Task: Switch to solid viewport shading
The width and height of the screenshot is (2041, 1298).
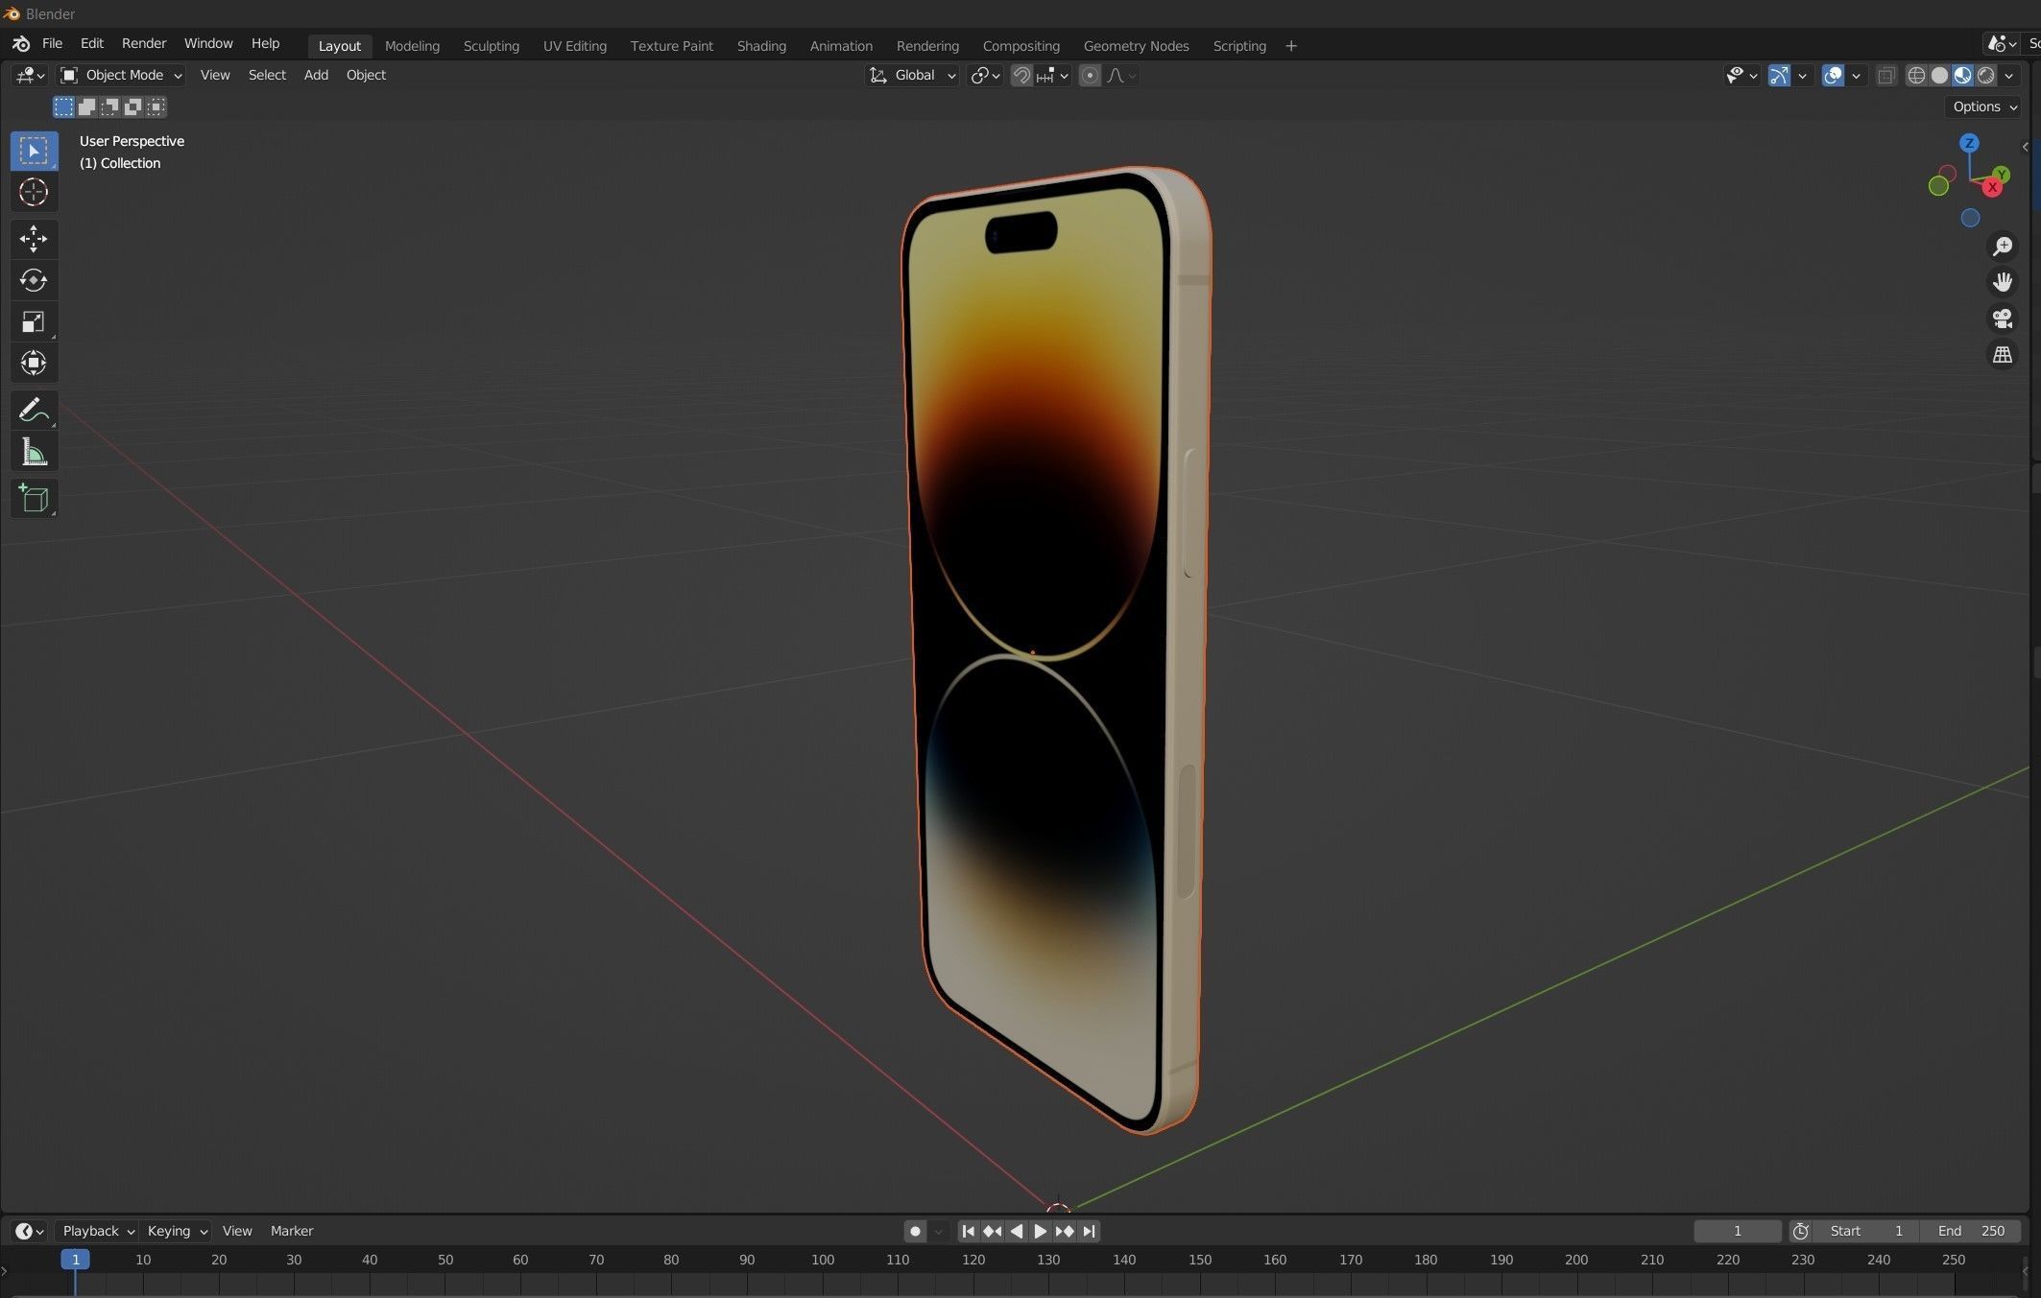Action: [x=1939, y=75]
